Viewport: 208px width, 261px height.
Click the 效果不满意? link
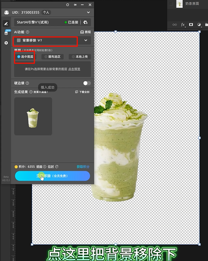pos(41,92)
